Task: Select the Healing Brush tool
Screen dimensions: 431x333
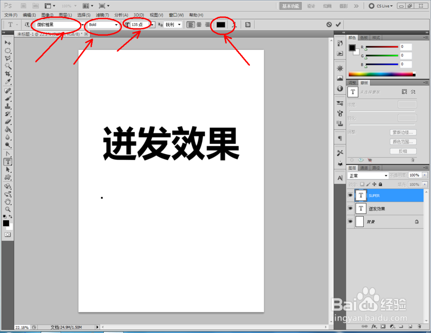Action: coord(8,90)
